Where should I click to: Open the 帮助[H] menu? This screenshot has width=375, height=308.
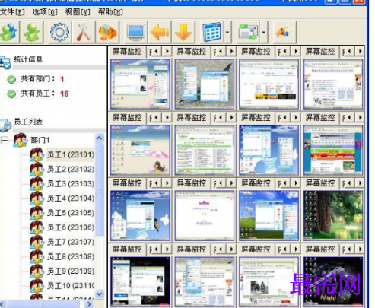pyautogui.click(x=110, y=12)
